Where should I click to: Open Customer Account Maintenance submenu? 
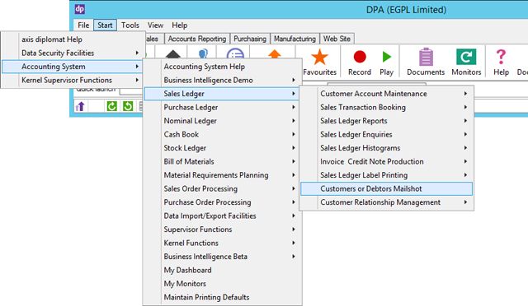[387, 94]
